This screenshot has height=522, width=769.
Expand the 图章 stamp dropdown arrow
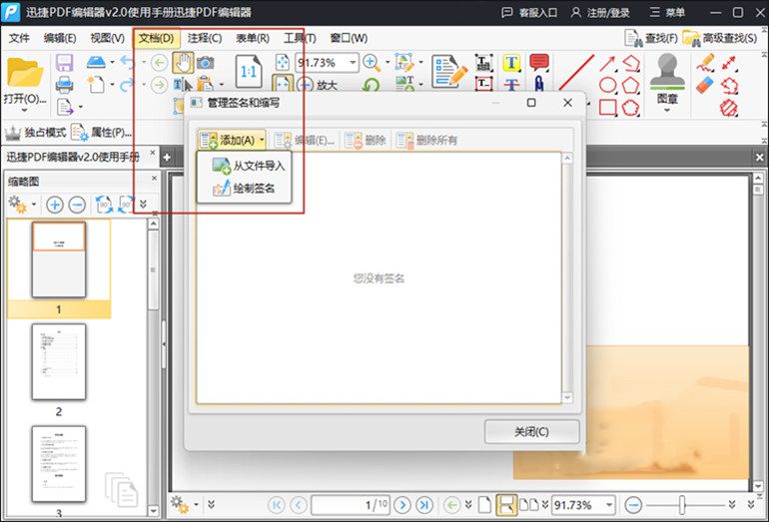(667, 110)
